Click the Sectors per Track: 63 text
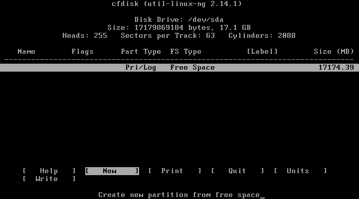The width and height of the screenshot is (359, 199). point(168,36)
